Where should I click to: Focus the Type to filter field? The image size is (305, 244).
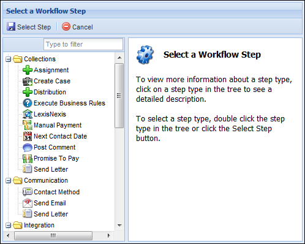coord(83,44)
